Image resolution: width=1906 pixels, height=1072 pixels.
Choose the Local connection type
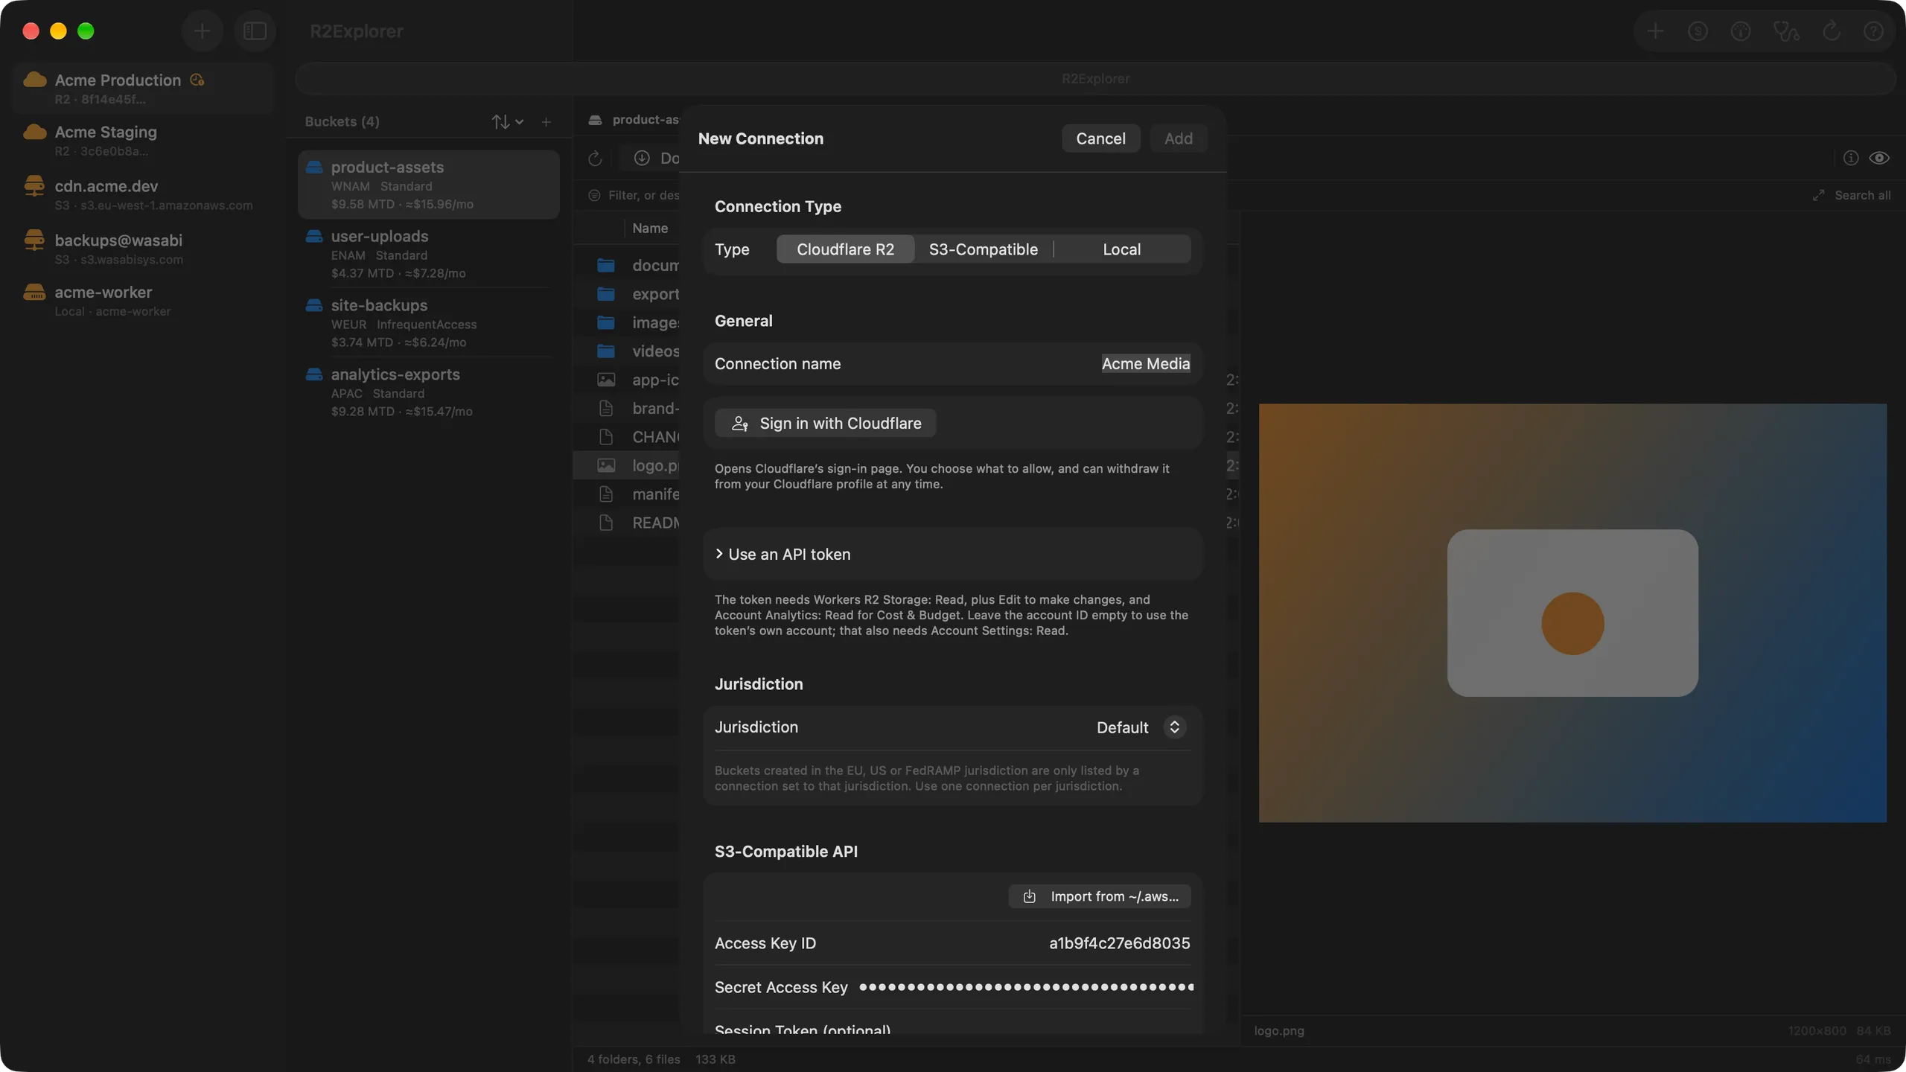[1121, 249]
